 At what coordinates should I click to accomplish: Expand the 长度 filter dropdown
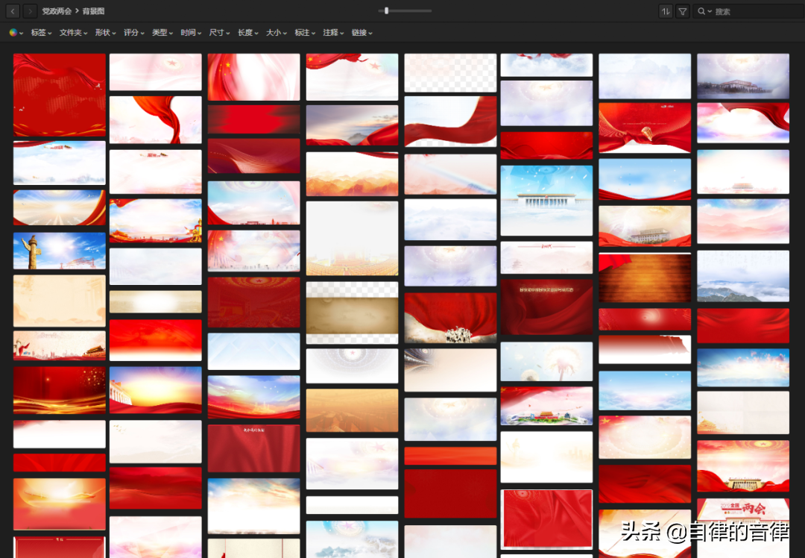pos(247,32)
